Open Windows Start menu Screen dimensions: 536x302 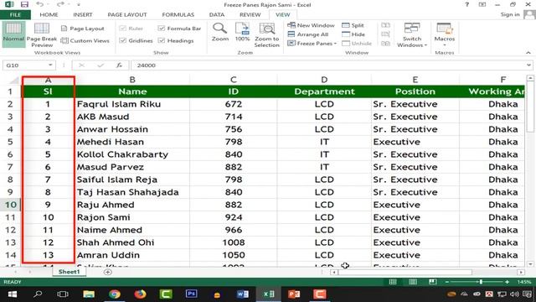13,294
